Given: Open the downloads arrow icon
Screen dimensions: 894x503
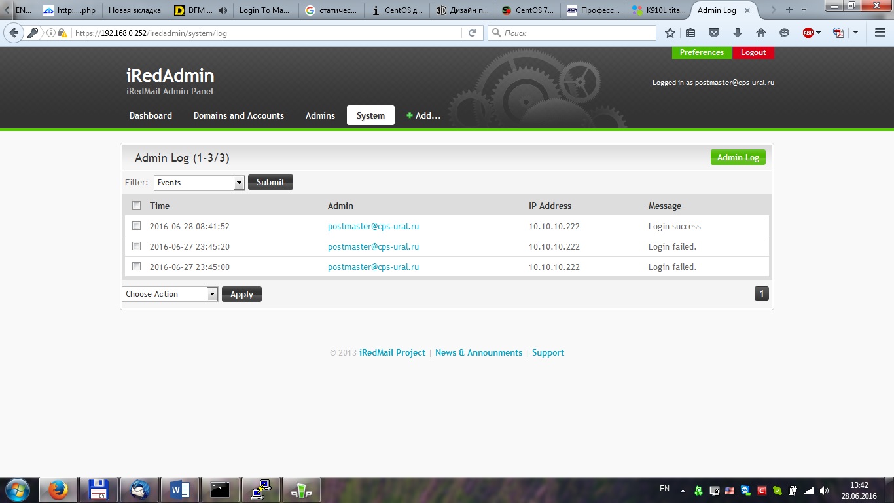Looking at the screenshot, I should click(x=738, y=33).
